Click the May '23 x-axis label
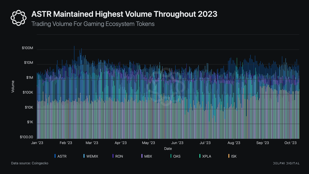Screen dimensions: 309x174 148,143
